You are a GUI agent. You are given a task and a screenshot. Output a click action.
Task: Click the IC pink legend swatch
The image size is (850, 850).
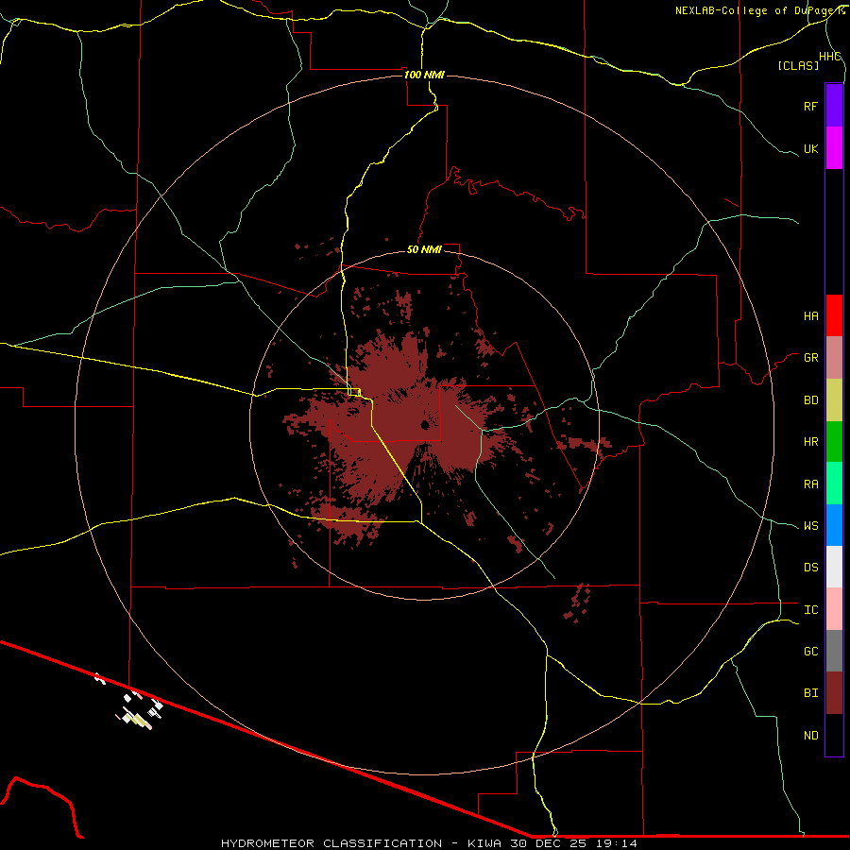(834, 609)
